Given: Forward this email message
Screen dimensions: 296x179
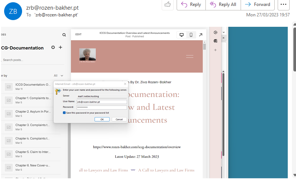Looking at the screenshot, I should click(257, 4).
